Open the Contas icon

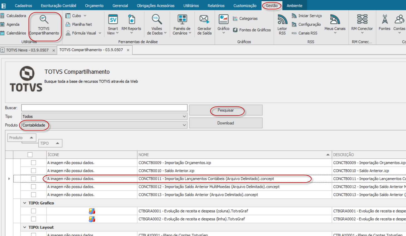[x=399, y=24]
